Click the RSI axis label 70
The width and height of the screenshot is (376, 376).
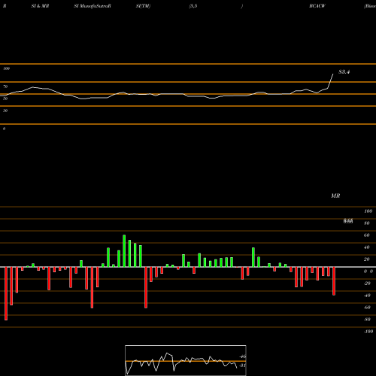(5, 86)
